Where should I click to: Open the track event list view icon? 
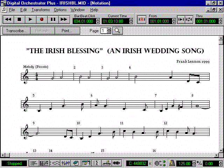tap(34, 163)
